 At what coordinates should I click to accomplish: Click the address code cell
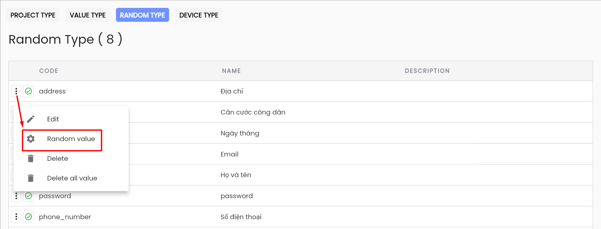[52, 91]
